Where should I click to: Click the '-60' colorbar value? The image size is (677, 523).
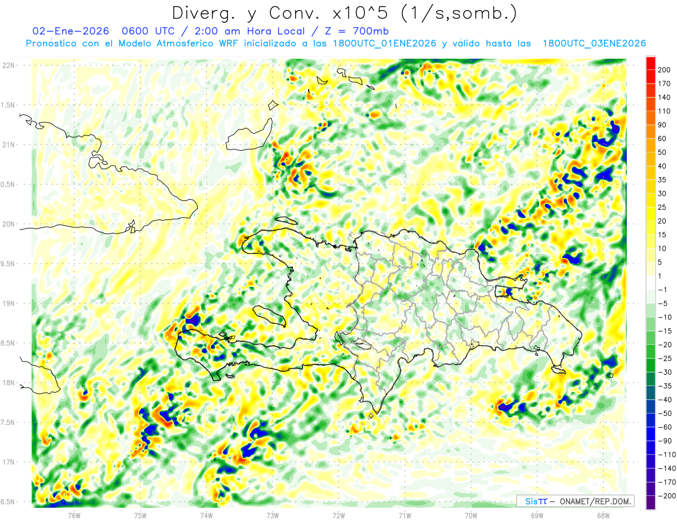tap(665, 428)
